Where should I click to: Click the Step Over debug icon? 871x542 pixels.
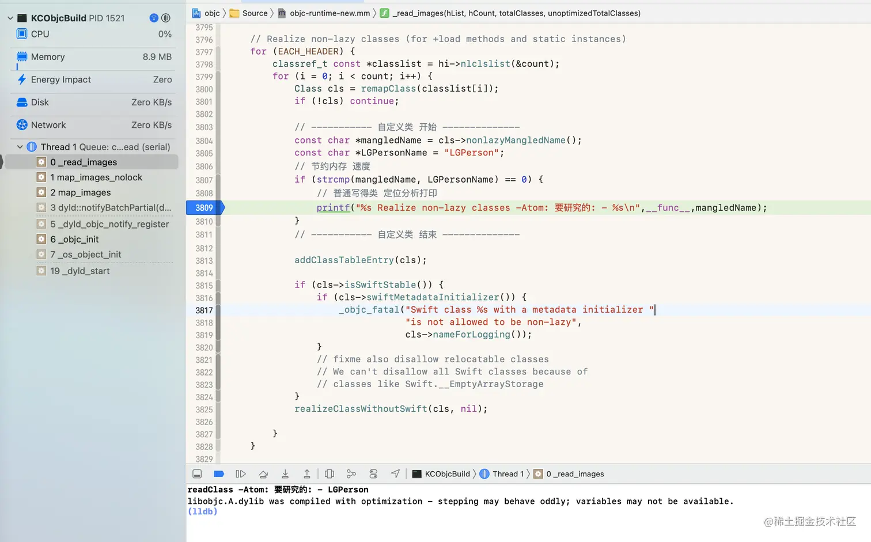[x=263, y=474]
